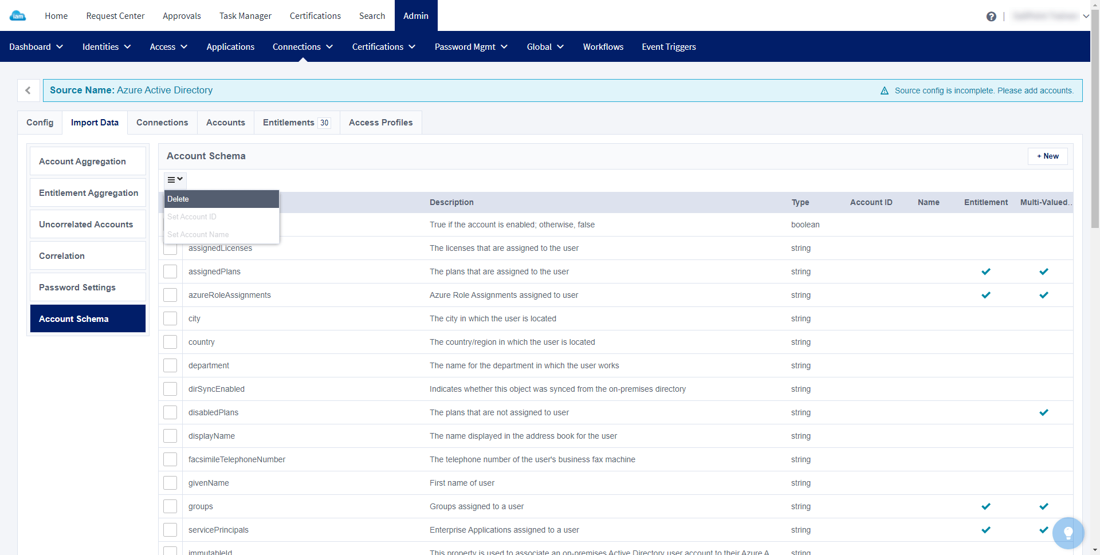Go to the Home page

[x=56, y=16]
